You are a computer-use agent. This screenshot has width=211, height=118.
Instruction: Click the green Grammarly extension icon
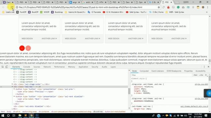(x=178, y=7)
